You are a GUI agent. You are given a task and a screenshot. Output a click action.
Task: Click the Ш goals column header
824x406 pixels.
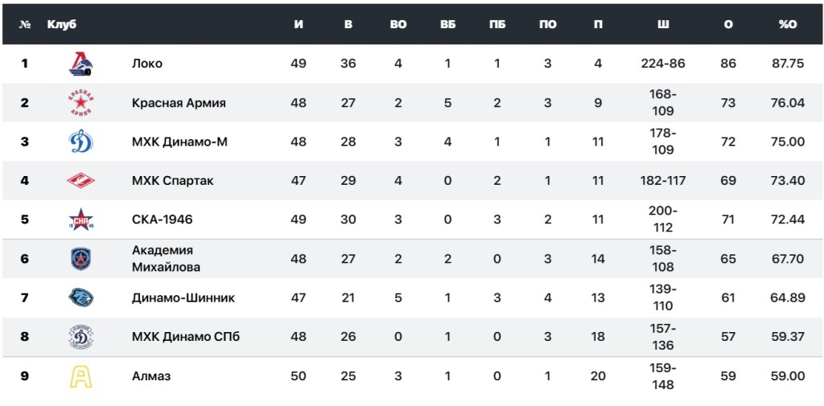coord(663,24)
